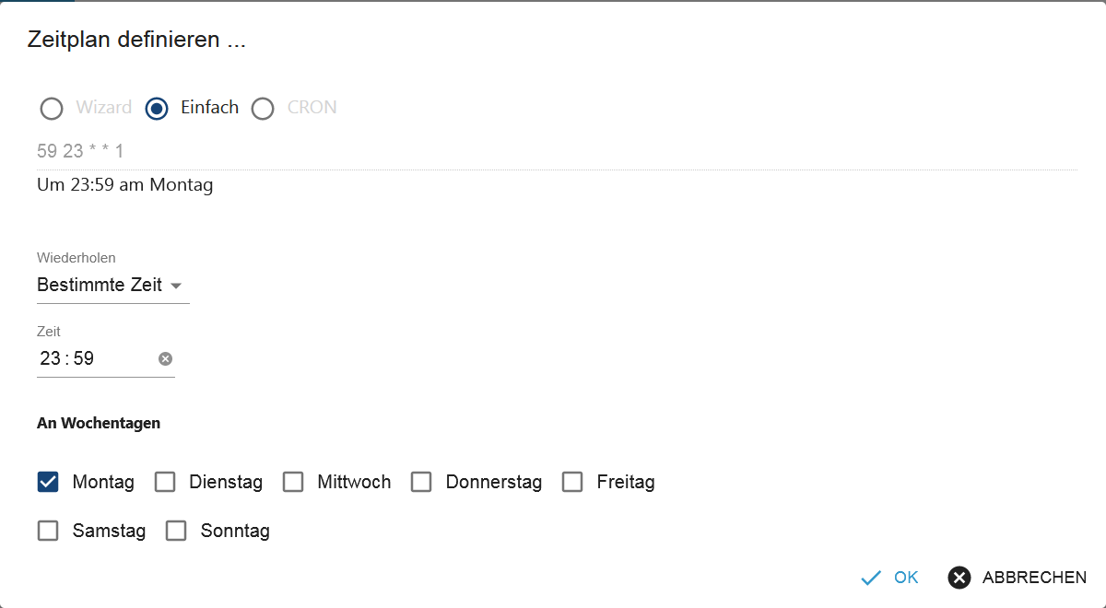Click the hour value in Zeit field
The image size is (1106, 608).
click(x=50, y=358)
